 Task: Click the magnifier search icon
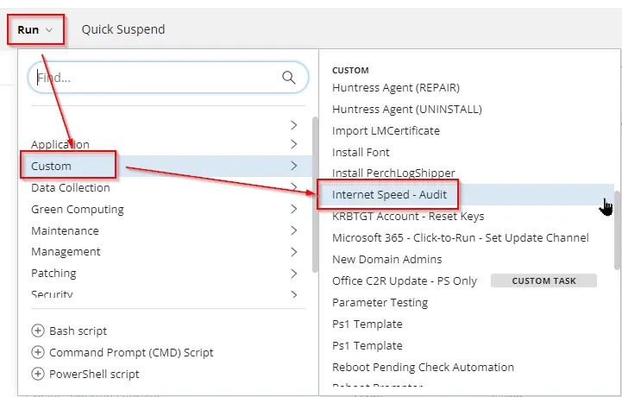289,78
